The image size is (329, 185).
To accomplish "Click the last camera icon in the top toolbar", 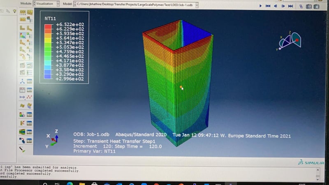I will pos(316,6).
